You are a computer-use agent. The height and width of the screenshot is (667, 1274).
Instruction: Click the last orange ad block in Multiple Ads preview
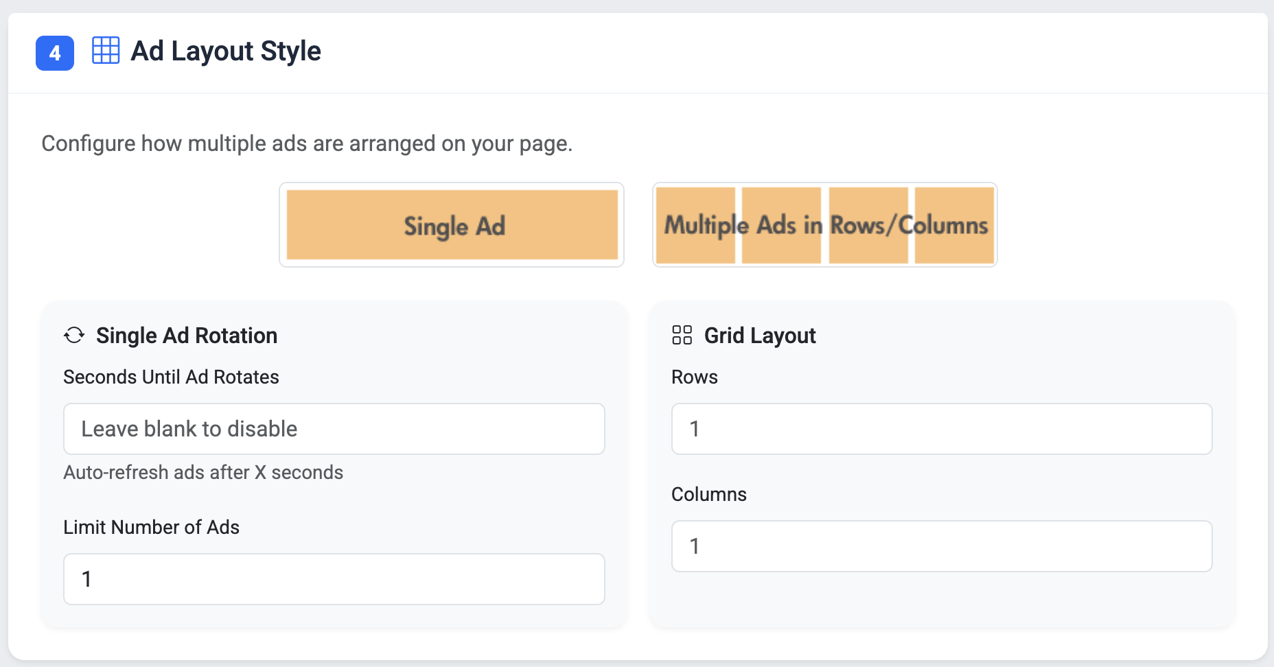pyautogui.click(x=954, y=225)
